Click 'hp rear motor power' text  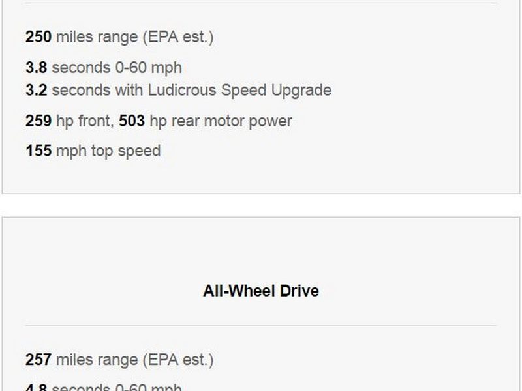pos(221,121)
